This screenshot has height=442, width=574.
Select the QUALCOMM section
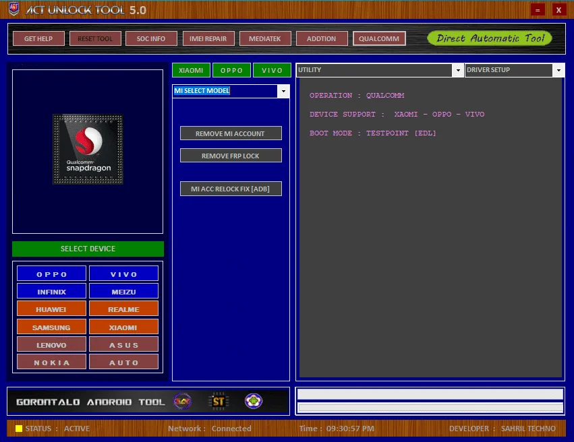point(379,38)
